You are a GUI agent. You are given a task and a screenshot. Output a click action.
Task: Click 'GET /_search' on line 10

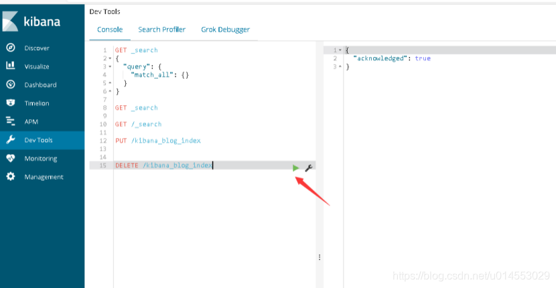pyautogui.click(x=138, y=124)
